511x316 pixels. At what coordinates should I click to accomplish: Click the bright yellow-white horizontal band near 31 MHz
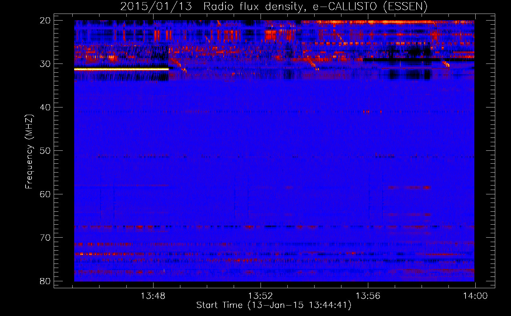pos(122,69)
